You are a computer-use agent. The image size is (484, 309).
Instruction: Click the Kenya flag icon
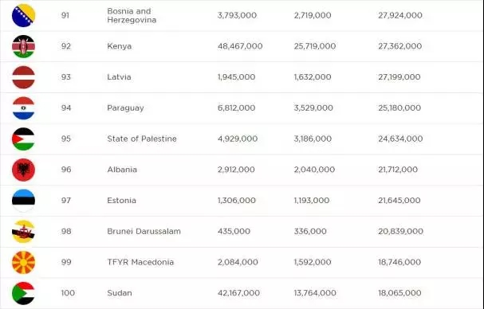coord(23,46)
